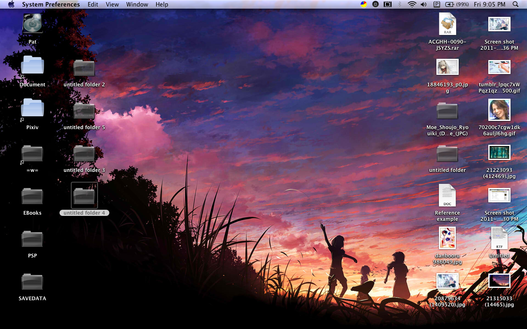Click the battery 99% indicator
Image resolution: width=527 pixels, height=329 pixels.
[x=457, y=5]
